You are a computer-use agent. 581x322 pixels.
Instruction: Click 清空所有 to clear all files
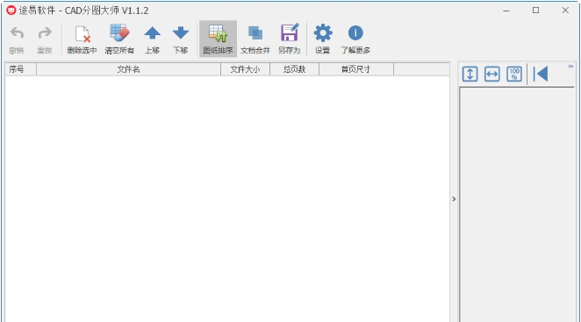tap(119, 39)
